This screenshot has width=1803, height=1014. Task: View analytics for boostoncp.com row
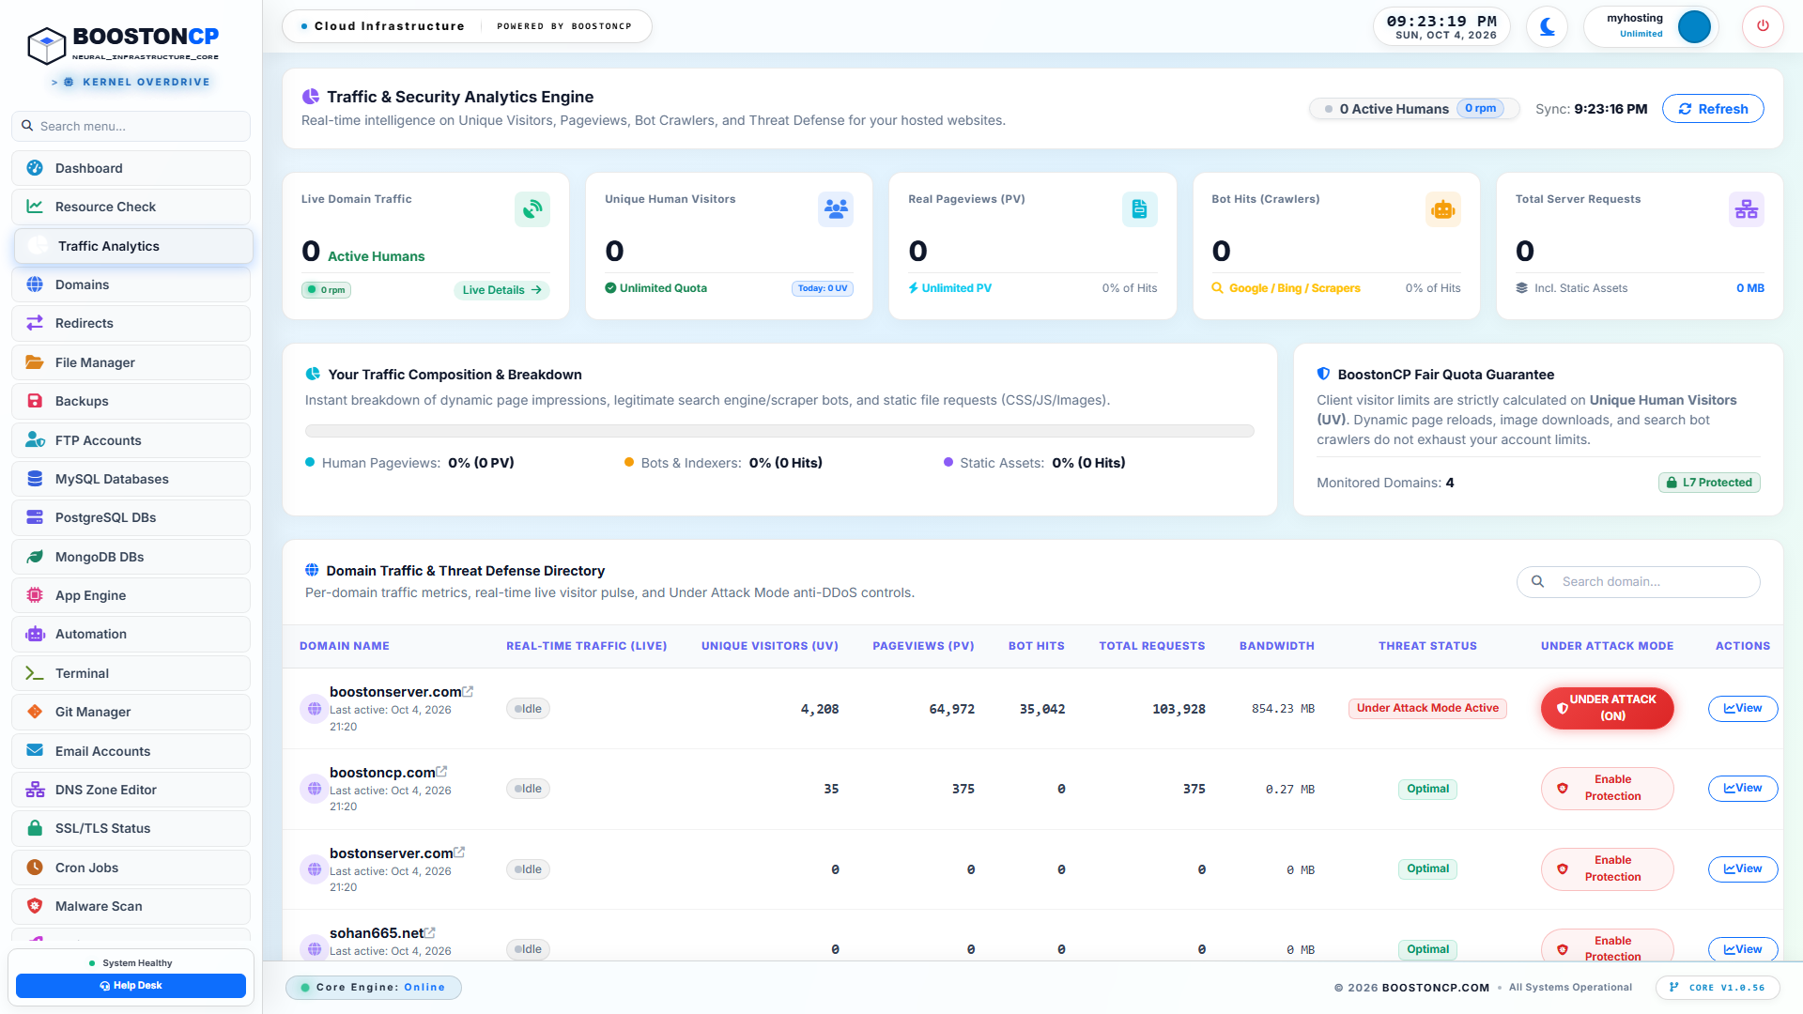[x=1743, y=789]
